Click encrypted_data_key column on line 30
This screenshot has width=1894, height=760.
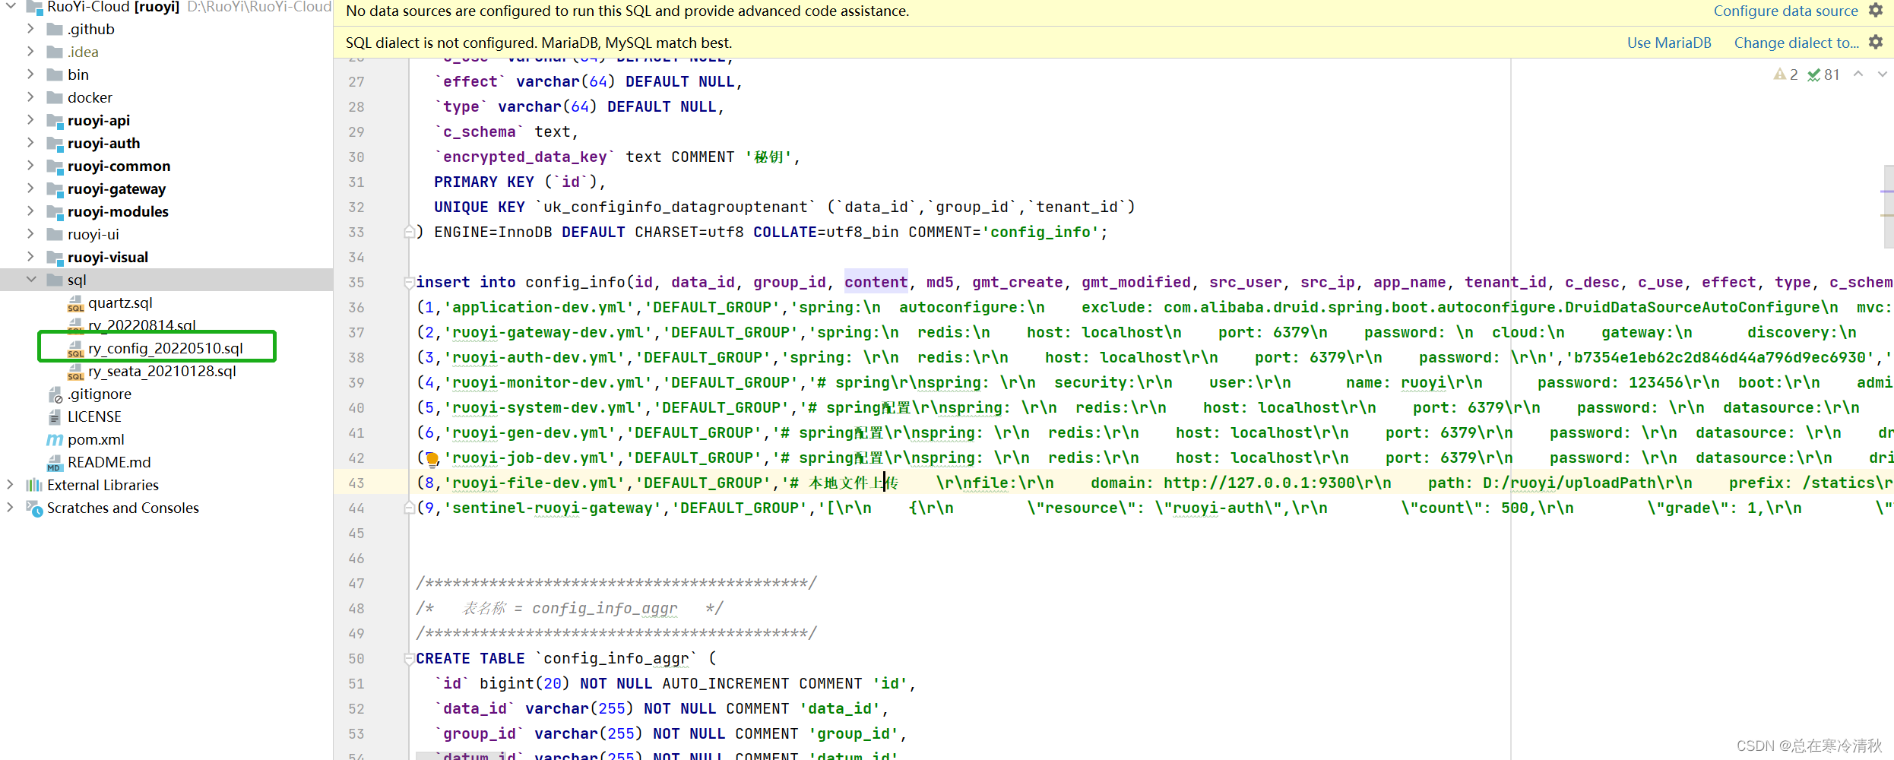coord(524,157)
